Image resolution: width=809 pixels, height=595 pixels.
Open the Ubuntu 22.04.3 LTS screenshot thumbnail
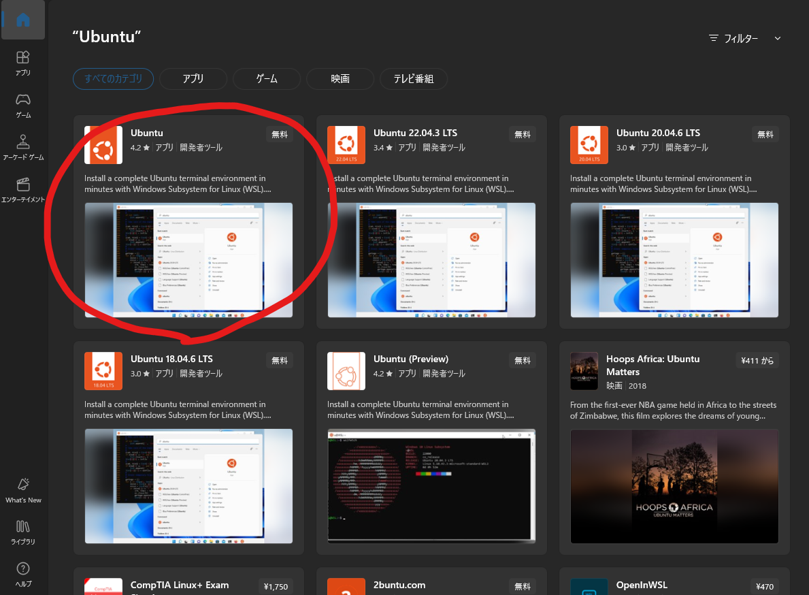coord(432,260)
